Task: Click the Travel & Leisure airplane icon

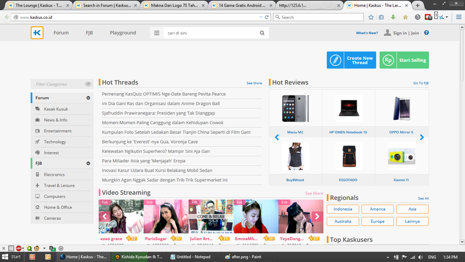Action: coord(37,185)
